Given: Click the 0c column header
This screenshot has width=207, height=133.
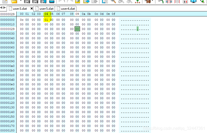Looking at the screenshot, I should coord(96,14).
